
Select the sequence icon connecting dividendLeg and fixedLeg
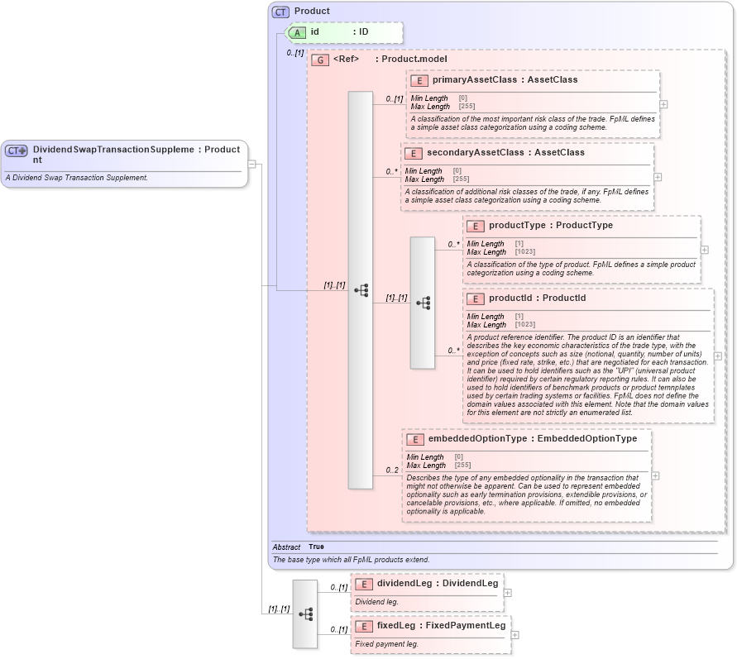point(304,612)
